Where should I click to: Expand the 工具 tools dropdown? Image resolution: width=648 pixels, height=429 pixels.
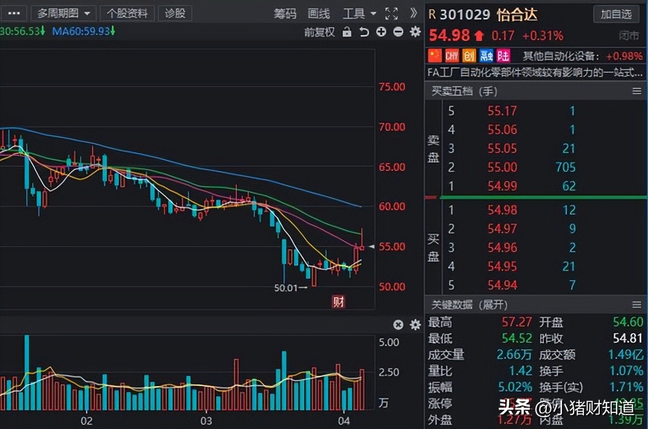359,14
